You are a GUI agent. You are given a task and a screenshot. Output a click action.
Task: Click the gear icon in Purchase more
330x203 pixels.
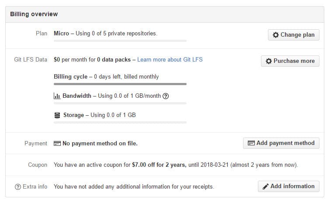[268, 61]
